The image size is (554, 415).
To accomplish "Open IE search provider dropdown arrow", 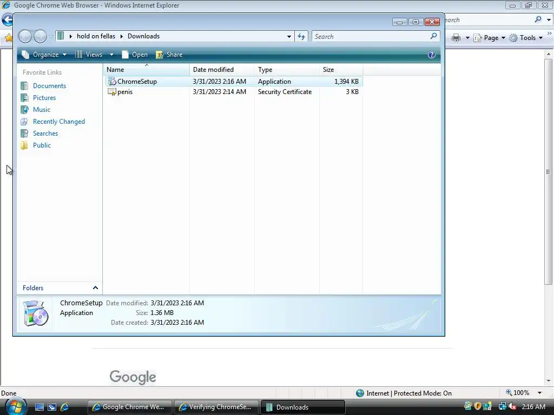I will coord(549,20).
